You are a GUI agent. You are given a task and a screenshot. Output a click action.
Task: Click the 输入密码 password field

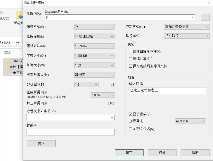pyautogui.click(x=167, y=91)
